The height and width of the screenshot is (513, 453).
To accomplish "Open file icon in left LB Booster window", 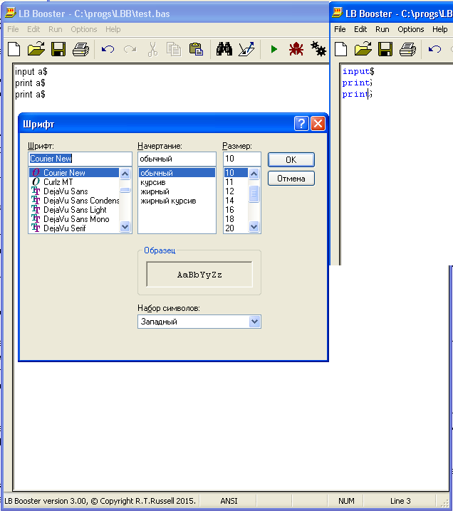I will [36, 49].
